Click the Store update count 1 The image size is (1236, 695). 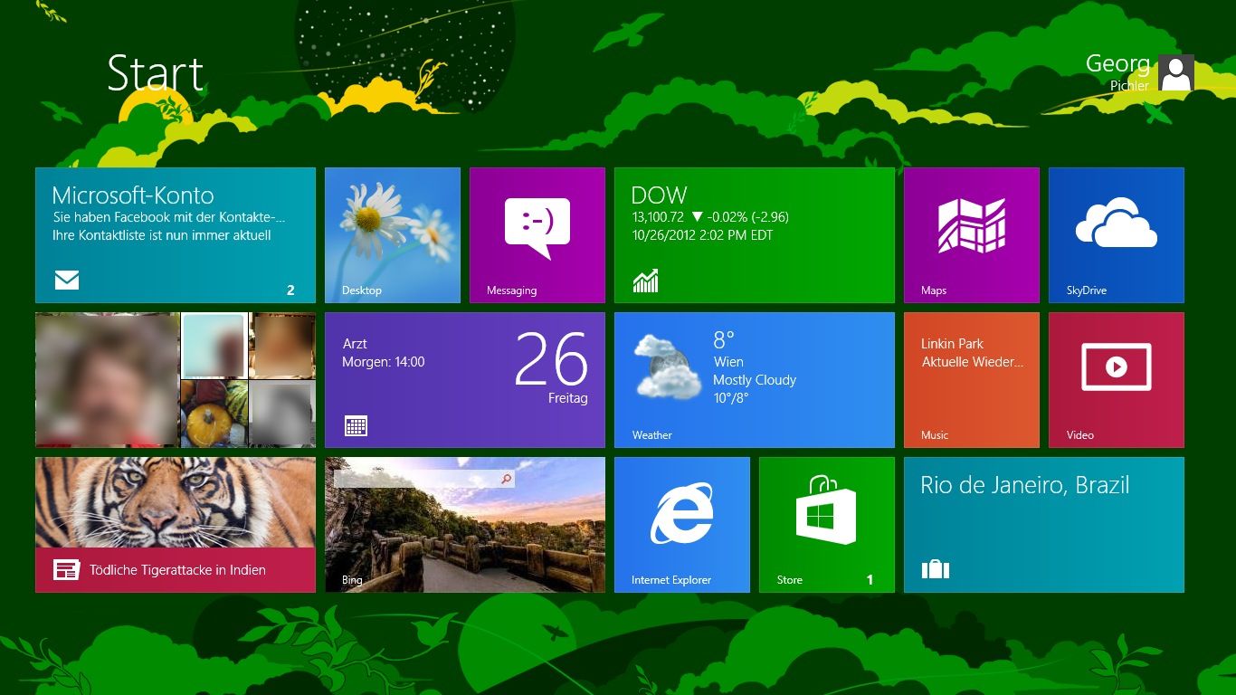870,580
